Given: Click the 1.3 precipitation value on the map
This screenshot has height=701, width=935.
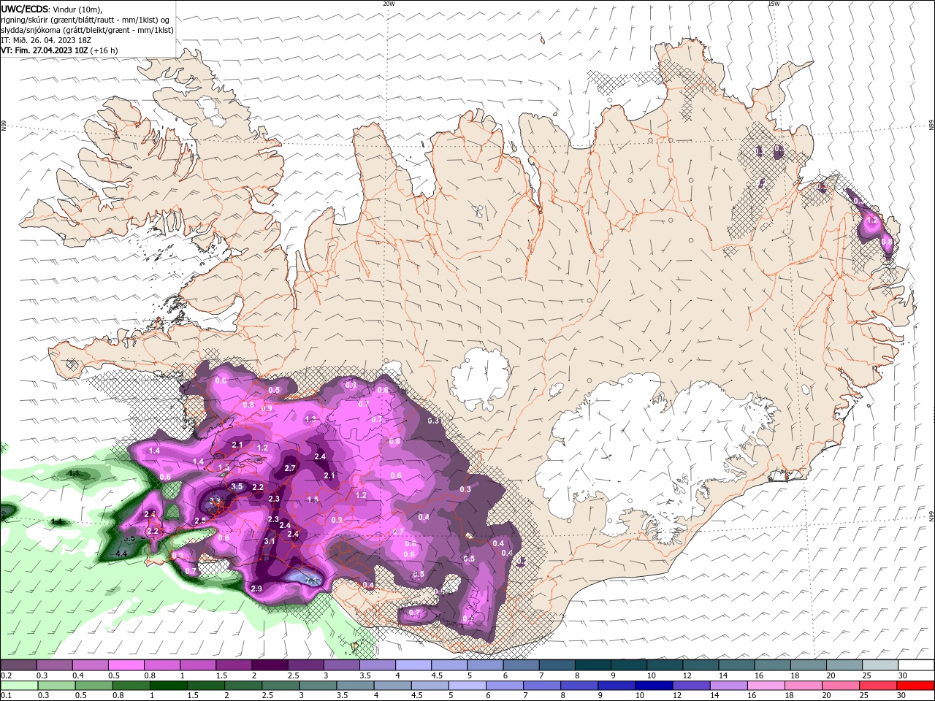Looking at the screenshot, I should [x=310, y=419].
